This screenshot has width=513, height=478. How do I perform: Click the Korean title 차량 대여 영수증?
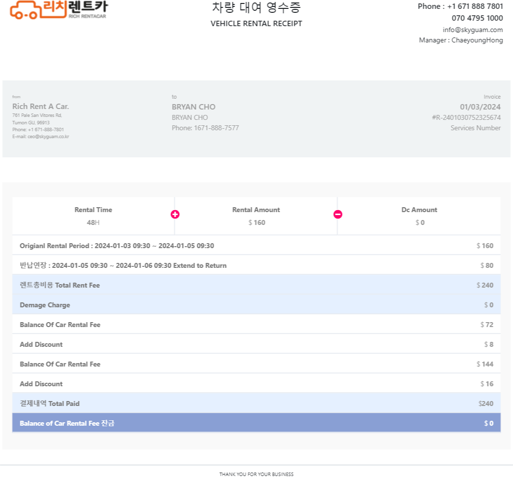coord(256,7)
